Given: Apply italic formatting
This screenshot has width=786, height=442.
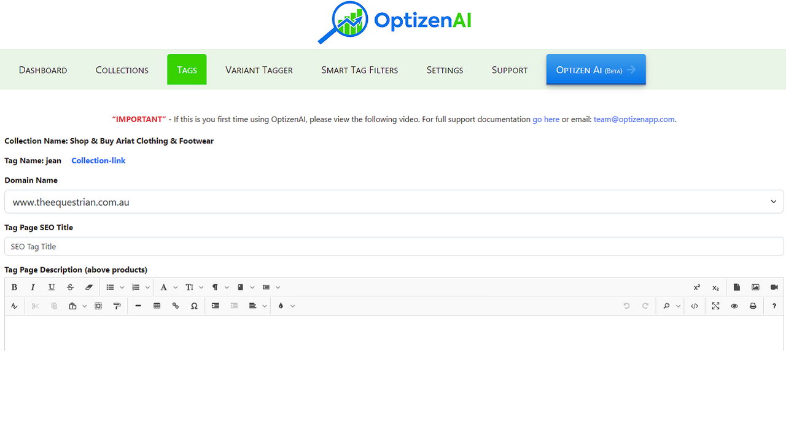Looking at the screenshot, I should click(x=33, y=287).
